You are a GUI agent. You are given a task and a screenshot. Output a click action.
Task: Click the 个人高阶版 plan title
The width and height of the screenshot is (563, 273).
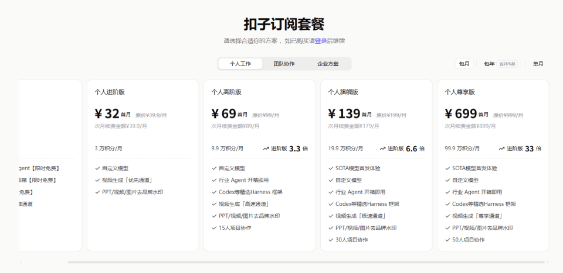coord(226,92)
